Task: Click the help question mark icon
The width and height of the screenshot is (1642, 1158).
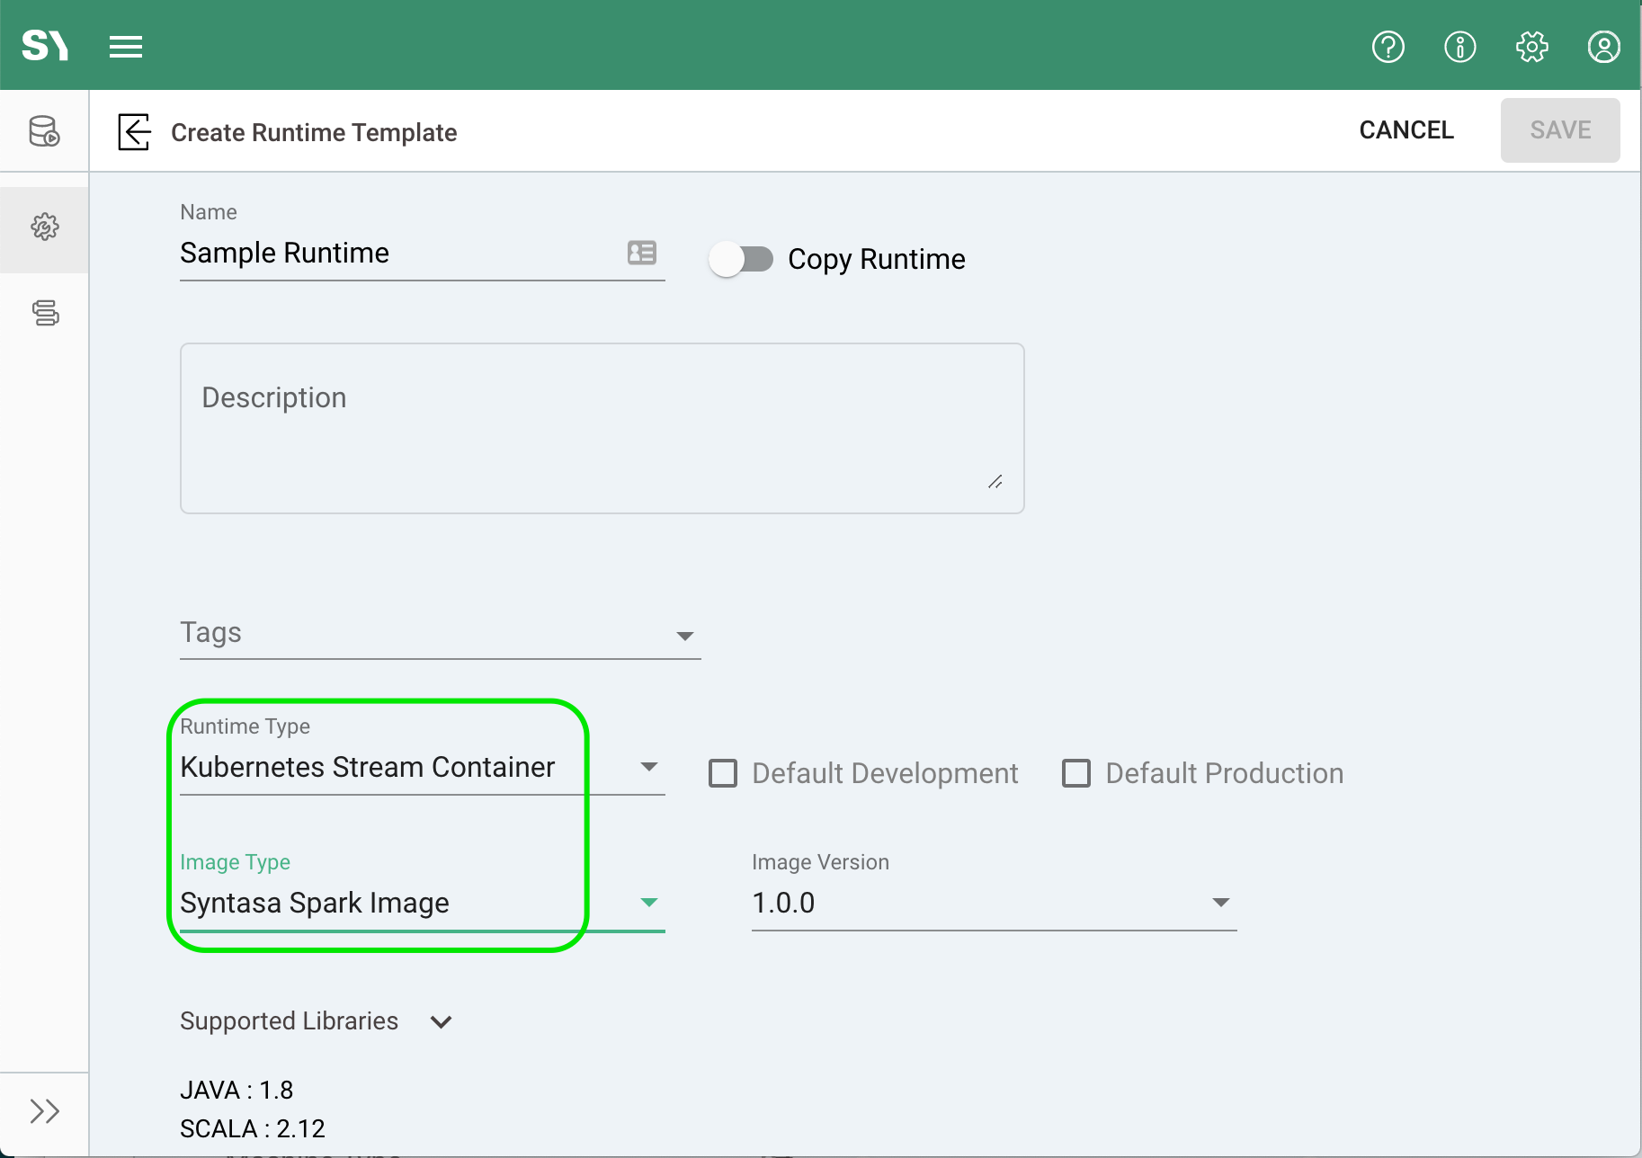Action: tap(1388, 47)
